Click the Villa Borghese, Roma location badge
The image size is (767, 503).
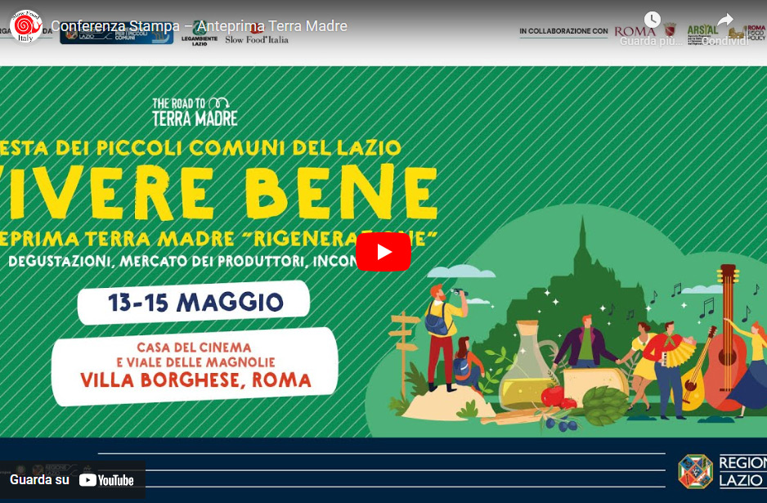(x=195, y=366)
